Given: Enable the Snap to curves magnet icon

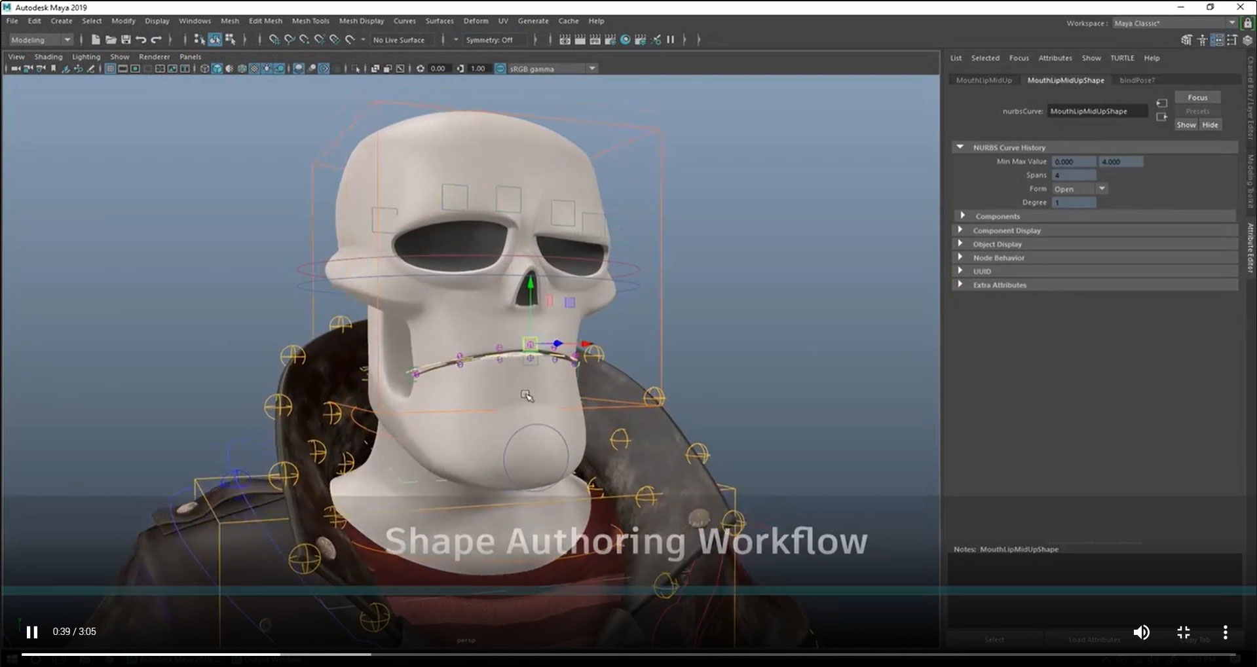Looking at the screenshot, I should (290, 40).
